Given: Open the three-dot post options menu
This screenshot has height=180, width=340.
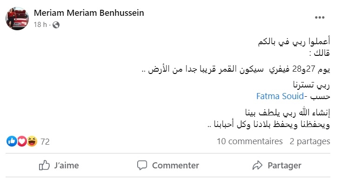Looking at the screenshot, I should coord(320,18).
